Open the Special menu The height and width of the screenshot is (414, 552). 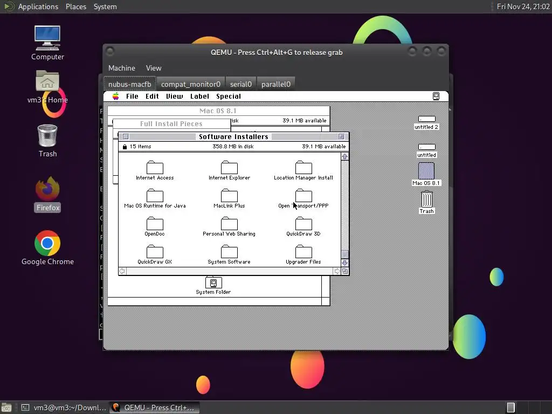pyautogui.click(x=229, y=96)
